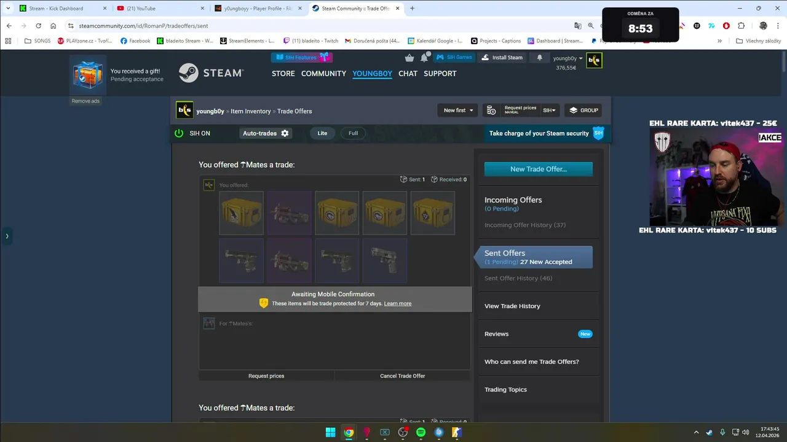
Task: Open View Trade History
Action: click(x=512, y=306)
